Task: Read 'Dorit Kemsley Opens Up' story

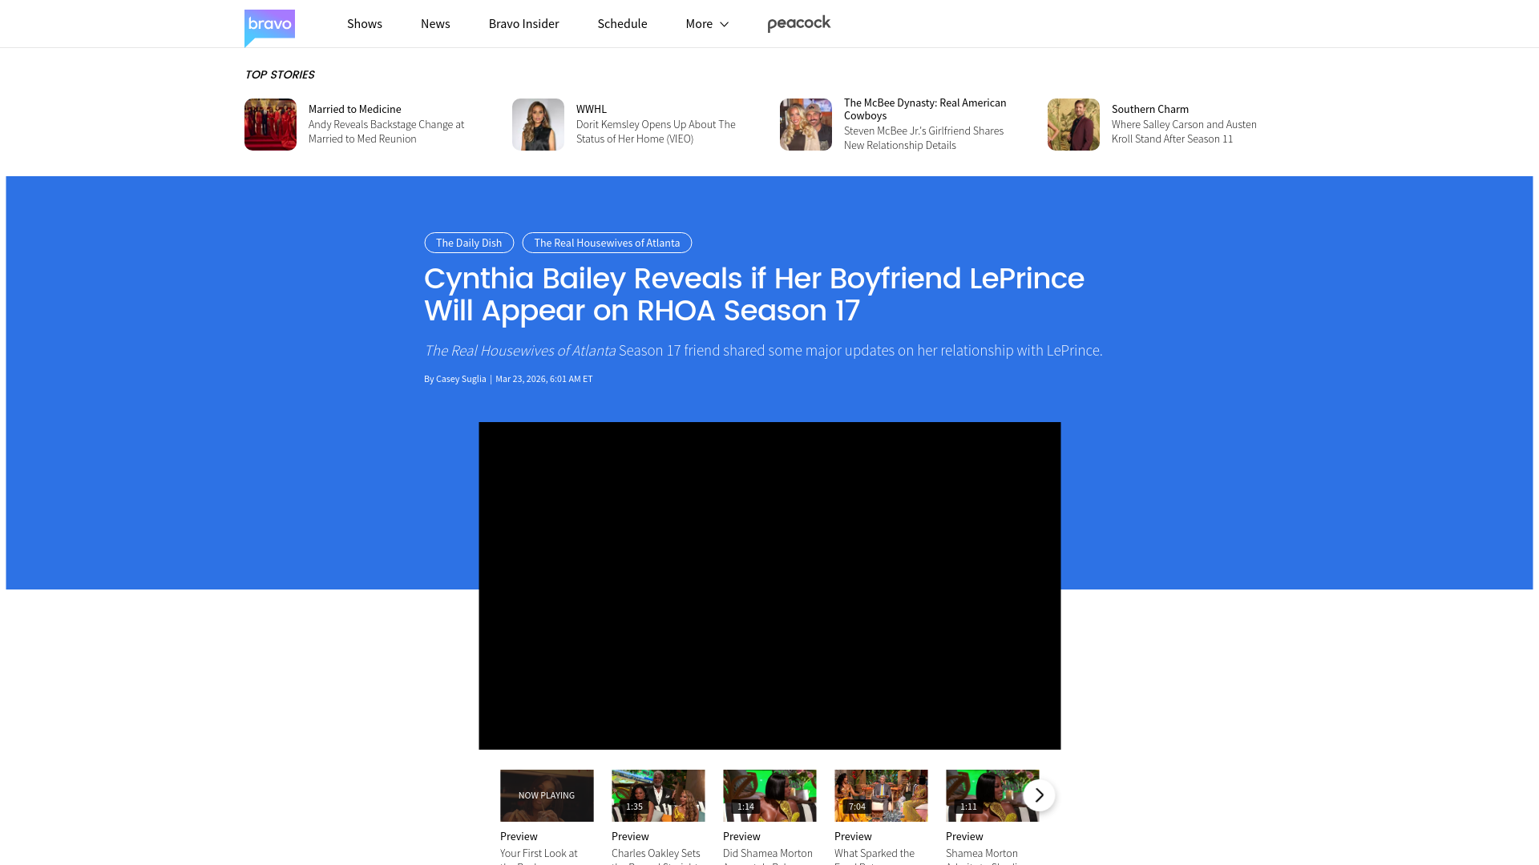Action: pyautogui.click(x=656, y=131)
